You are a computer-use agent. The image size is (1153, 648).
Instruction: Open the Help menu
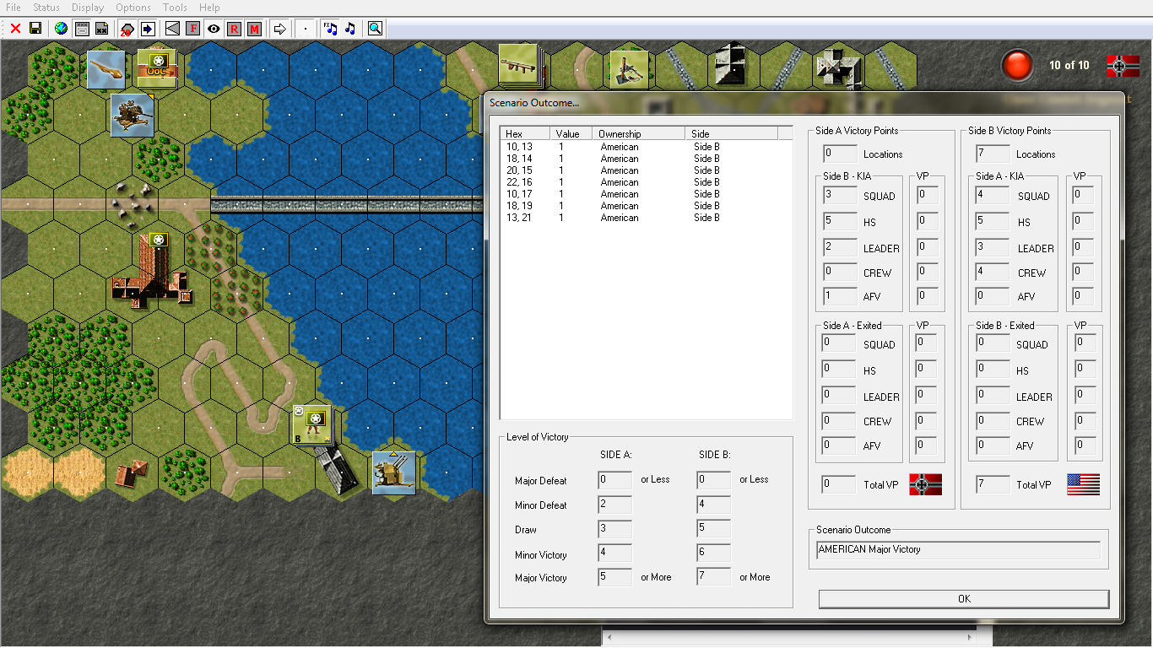(x=208, y=8)
